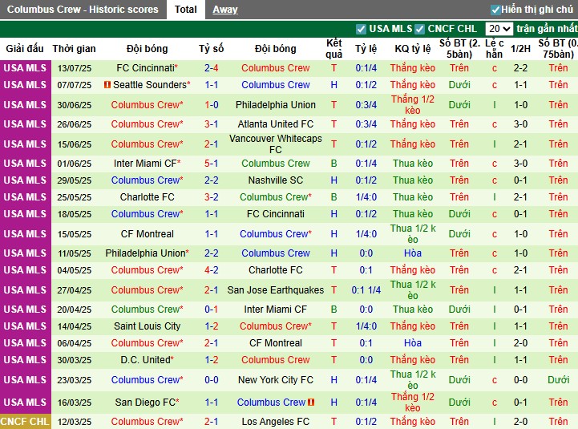Click Columbus Crew in the 14/04/25 row

click(x=275, y=326)
